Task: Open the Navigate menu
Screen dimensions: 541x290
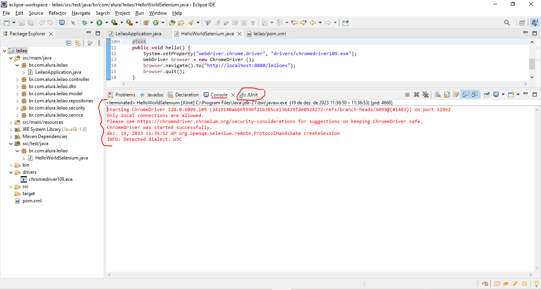Action: coord(81,13)
